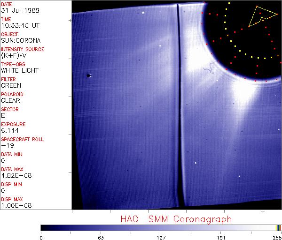This screenshot has width=282, height=240.
Task: Select the WHITE LIGHT observation type
Action: [x=20, y=70]
